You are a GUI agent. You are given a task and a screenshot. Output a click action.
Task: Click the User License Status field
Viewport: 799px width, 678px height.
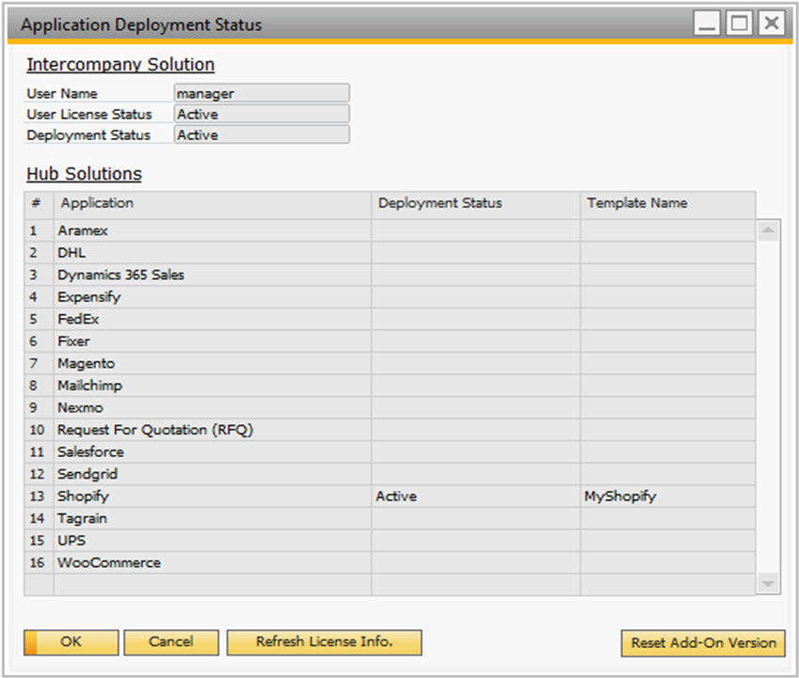[x=262, y=114]
